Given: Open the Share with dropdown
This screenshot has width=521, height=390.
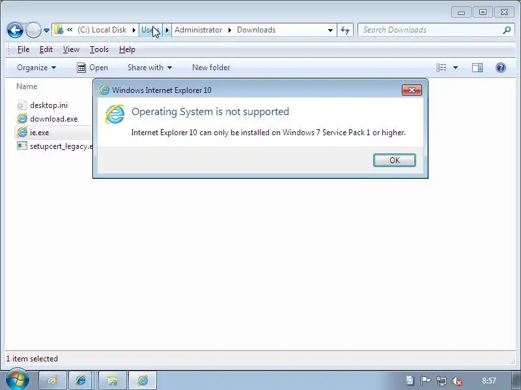Looking at the screenshot, I should (x=150, y=68).
